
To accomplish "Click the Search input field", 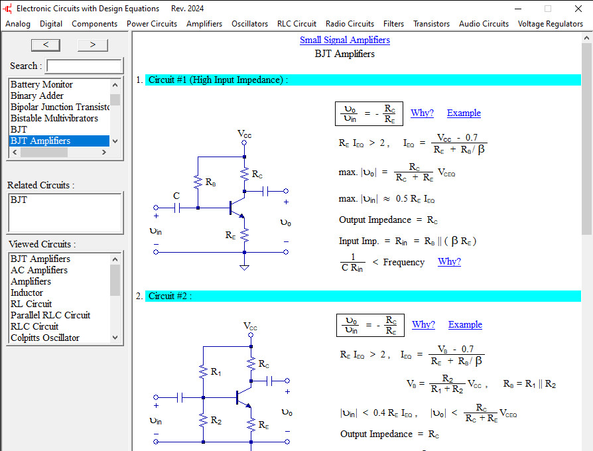I will point(84,66).
